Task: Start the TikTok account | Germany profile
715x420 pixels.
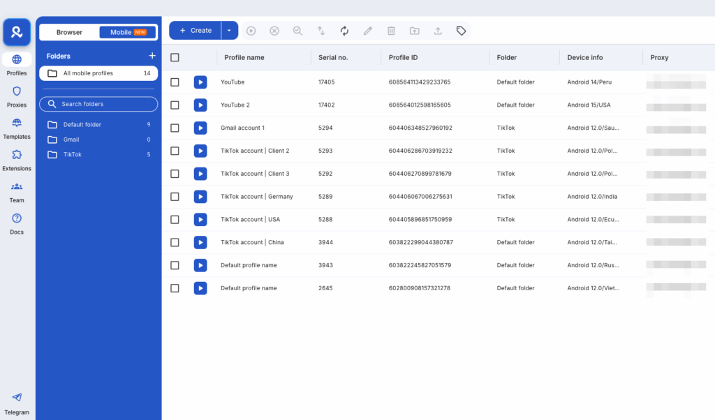Action: click(200, 196)
